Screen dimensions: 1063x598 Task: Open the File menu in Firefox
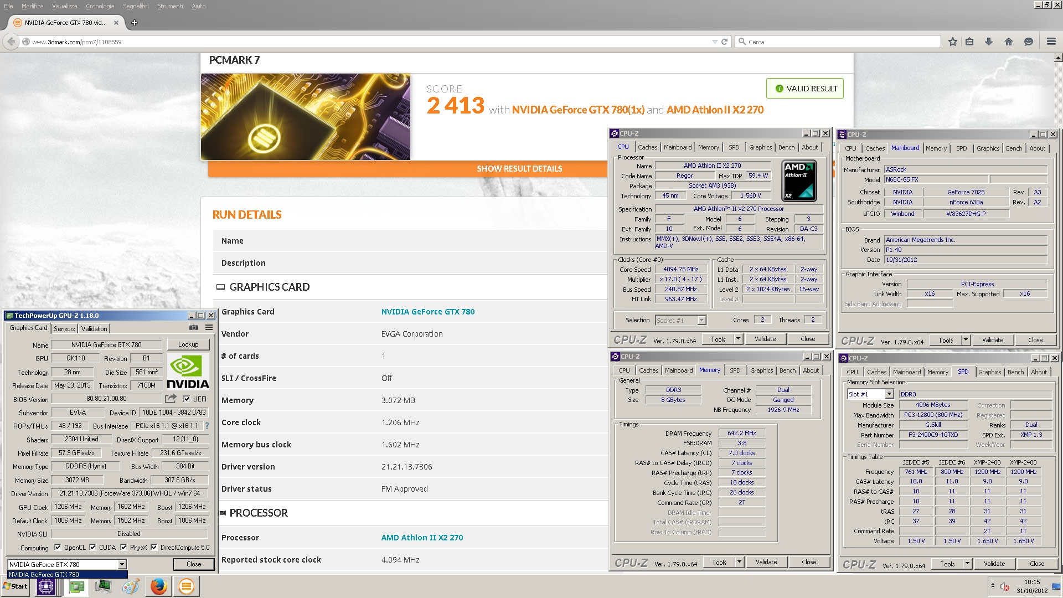(x=8, y=6)
